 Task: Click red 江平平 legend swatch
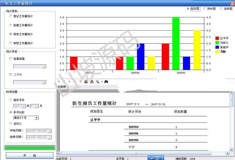(x=217, y=38)
